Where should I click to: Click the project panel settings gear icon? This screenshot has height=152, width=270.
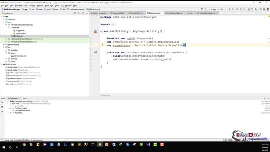tap(84, 13)
